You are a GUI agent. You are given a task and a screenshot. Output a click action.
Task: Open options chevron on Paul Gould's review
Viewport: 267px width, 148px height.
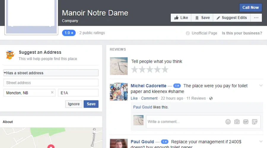[261, 141]
